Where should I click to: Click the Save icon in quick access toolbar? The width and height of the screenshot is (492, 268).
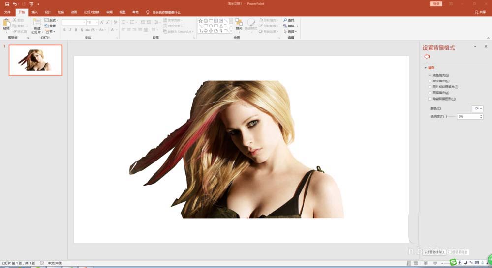point(7,4)
